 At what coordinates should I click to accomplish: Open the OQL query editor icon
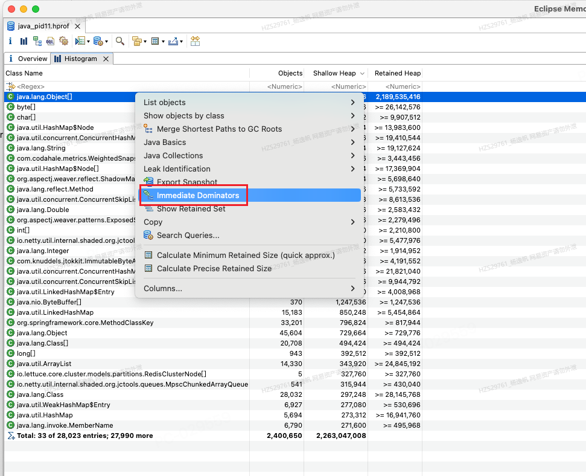click(x=50, y=41)
